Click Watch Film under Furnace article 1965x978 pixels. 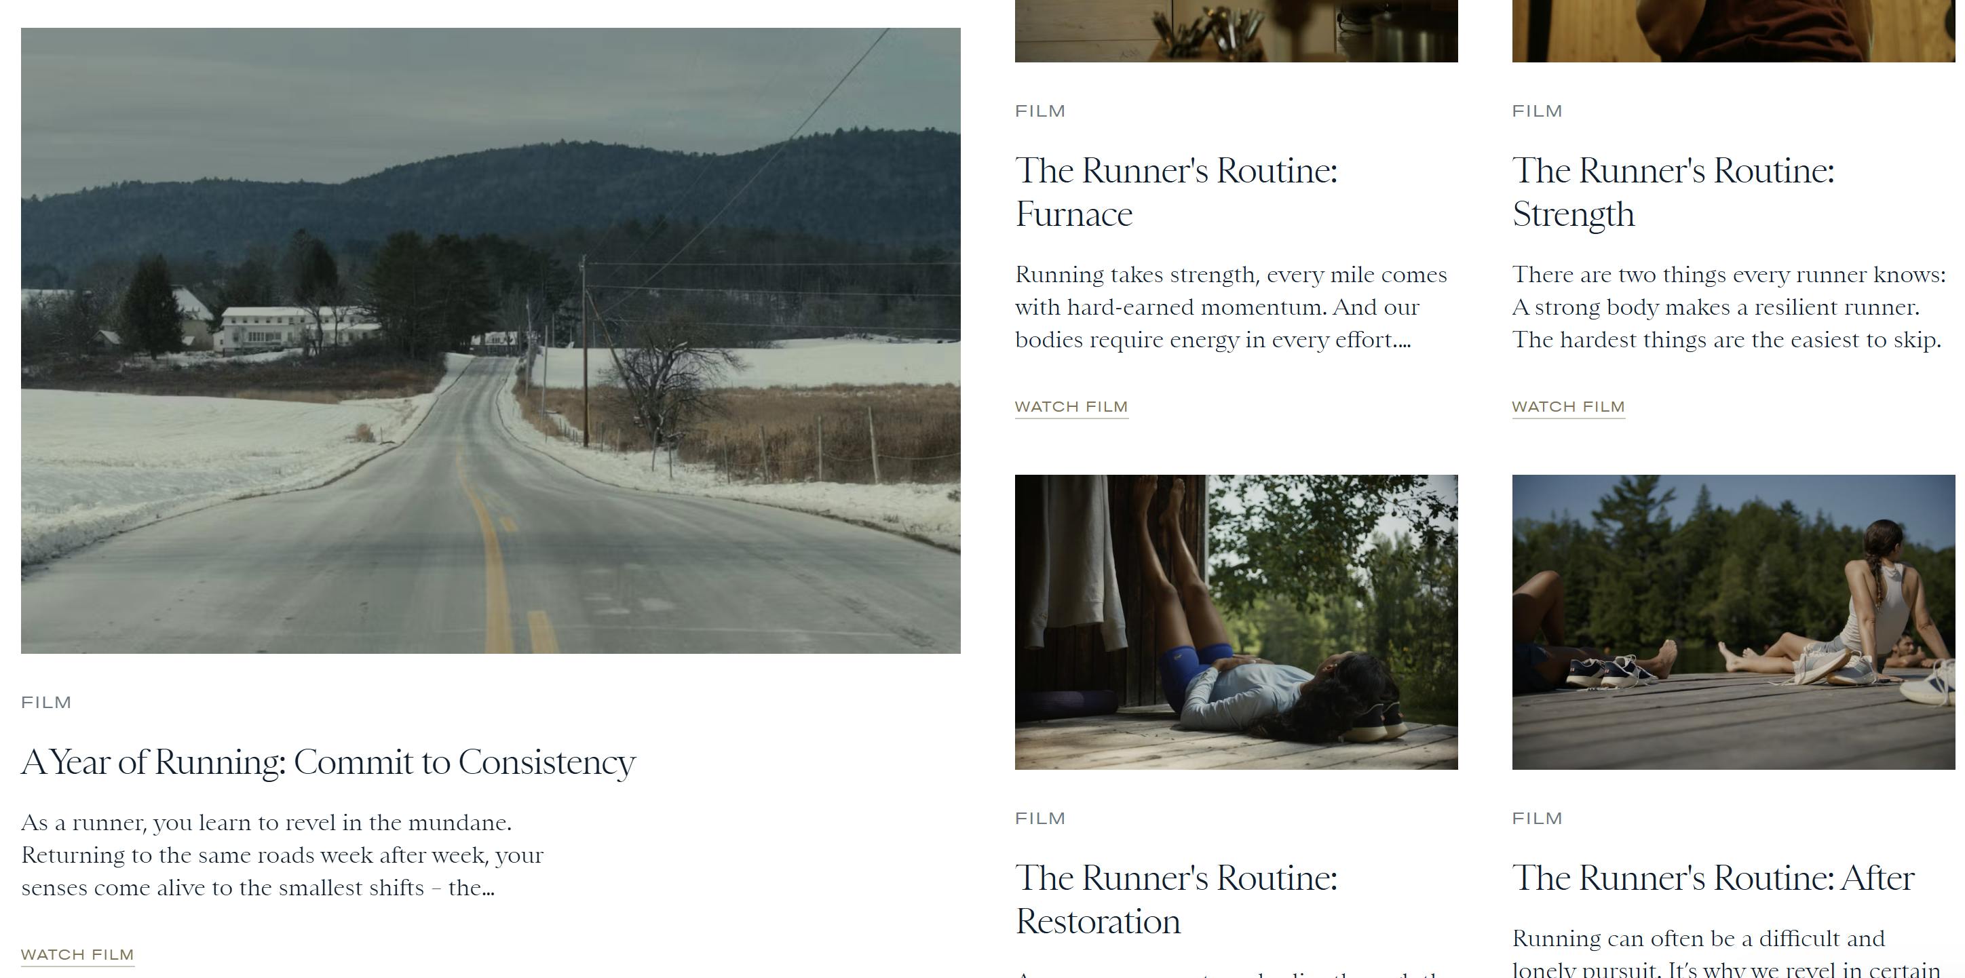[1071, 407]
